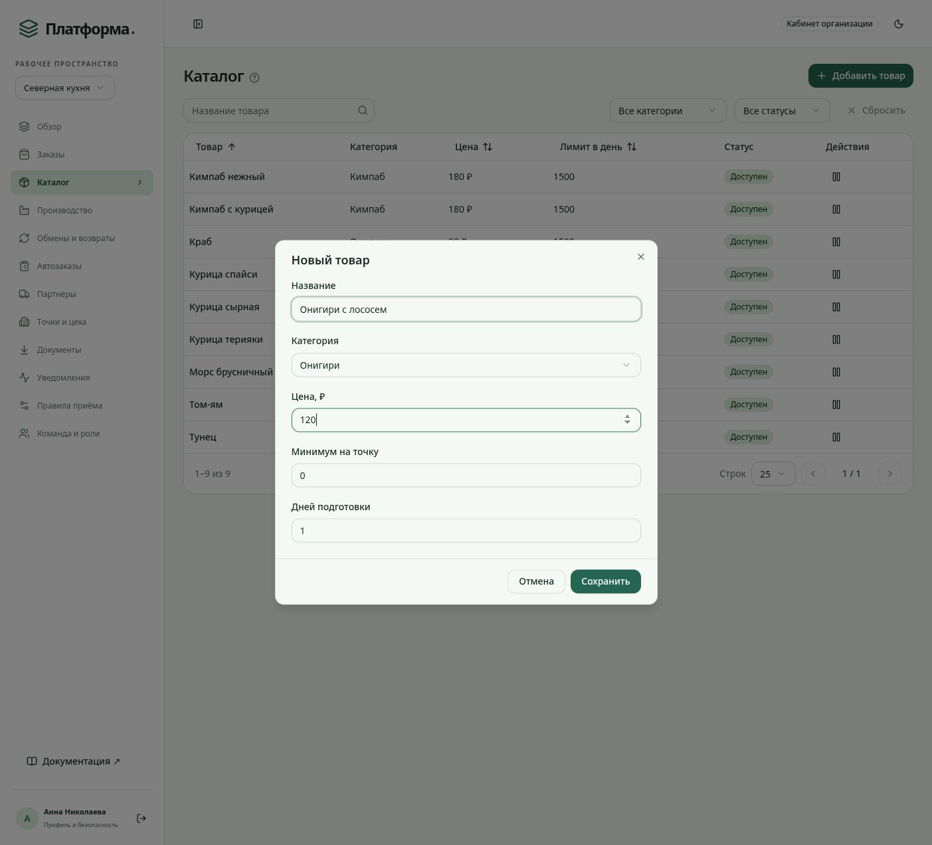Pause the Тунец product

point(836,437)
